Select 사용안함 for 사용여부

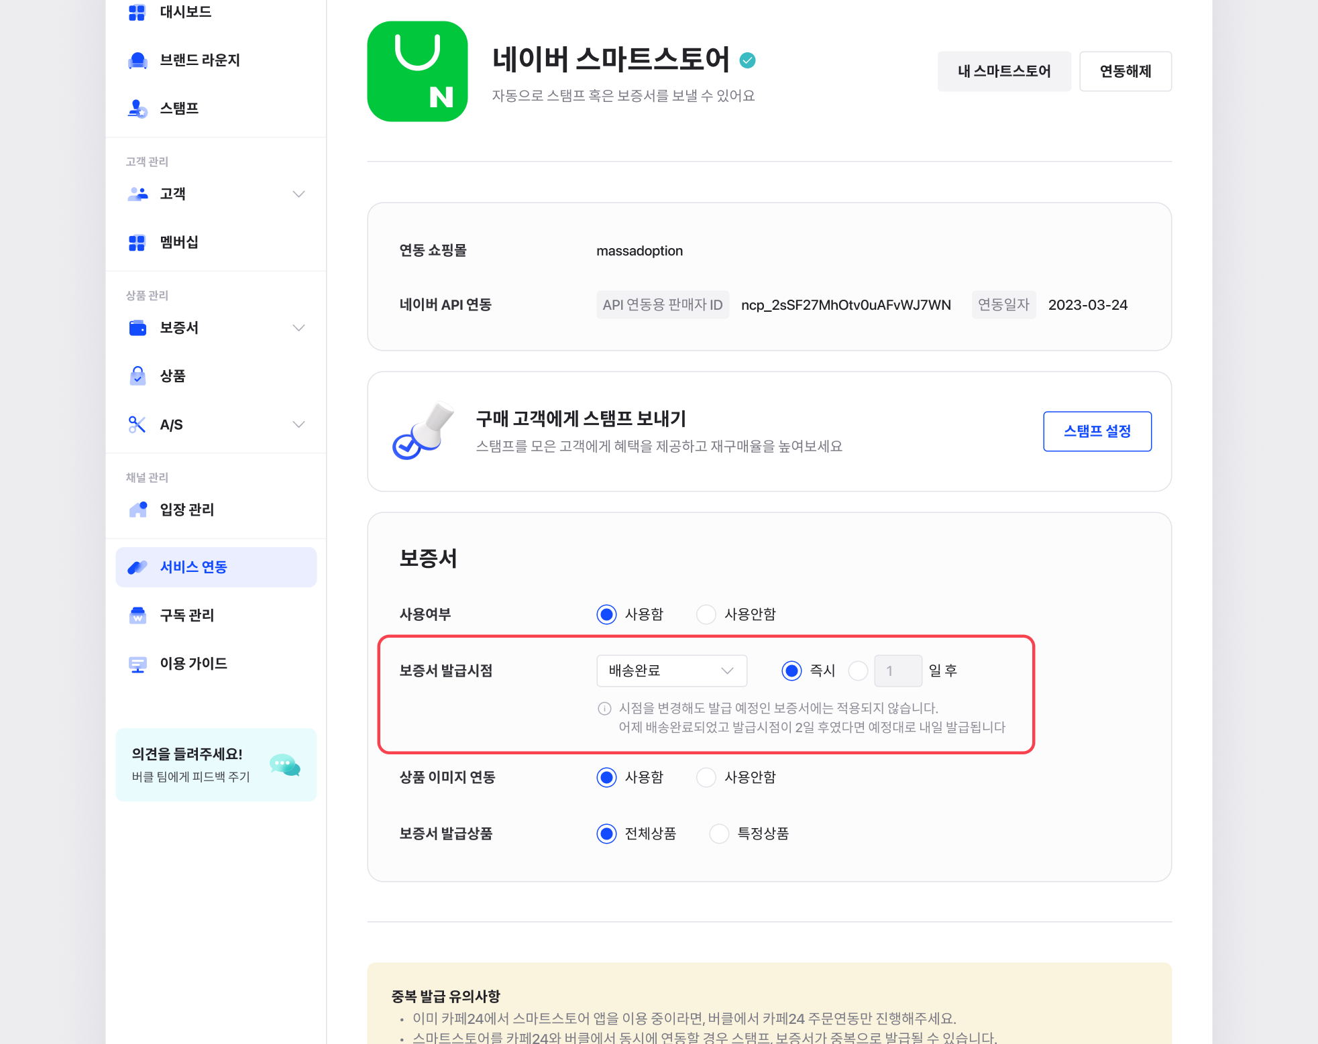click(x=706, y=614)
